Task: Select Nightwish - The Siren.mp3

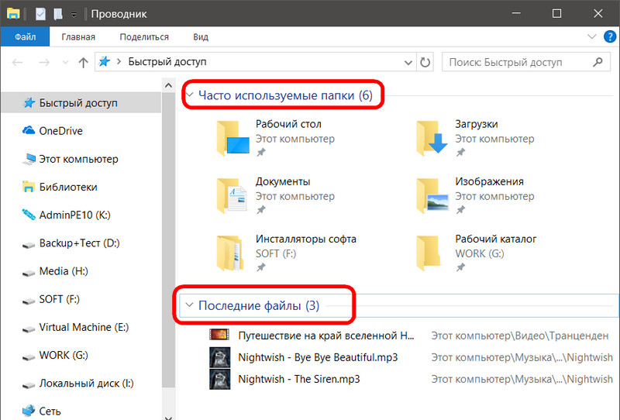Action: click(x=299, y=379)
